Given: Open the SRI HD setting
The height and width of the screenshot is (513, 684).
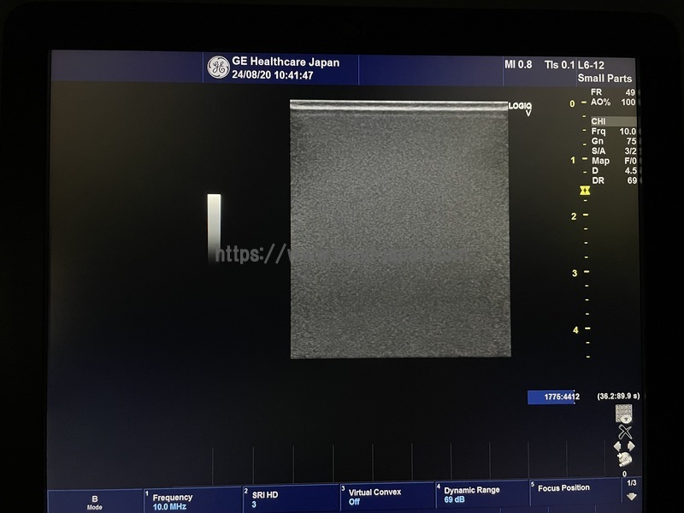Looking at the screenshot, I should [x=287, y=499].
